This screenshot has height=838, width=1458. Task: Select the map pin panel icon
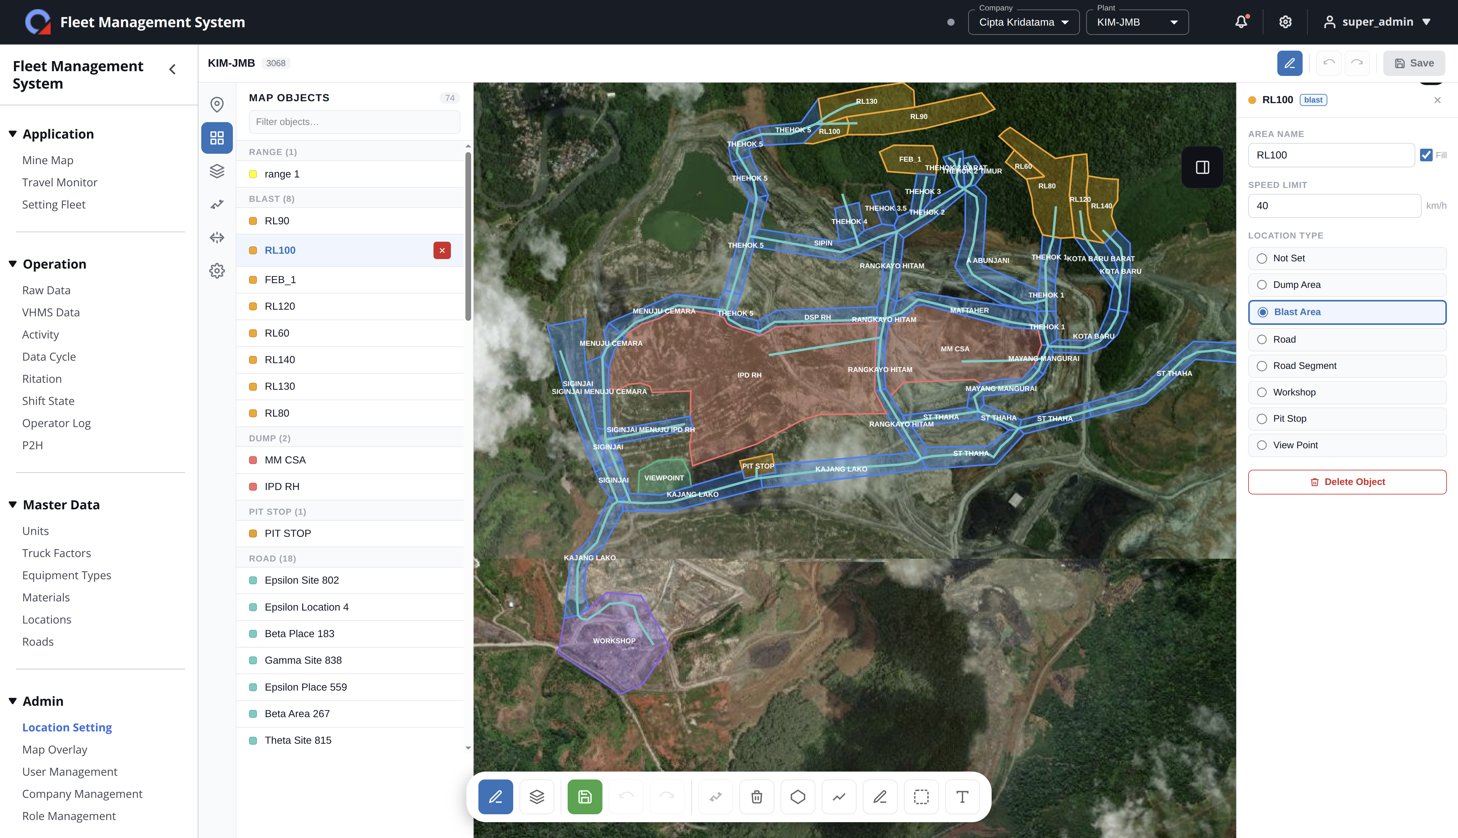217,104
